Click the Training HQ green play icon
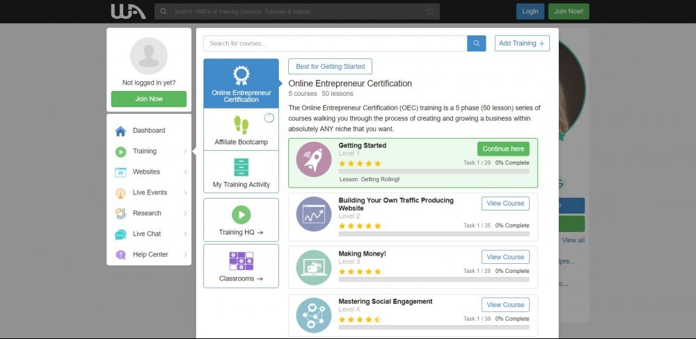Image resolution: width=696 pixels, height=339 pixels. [x=241, y=215]
